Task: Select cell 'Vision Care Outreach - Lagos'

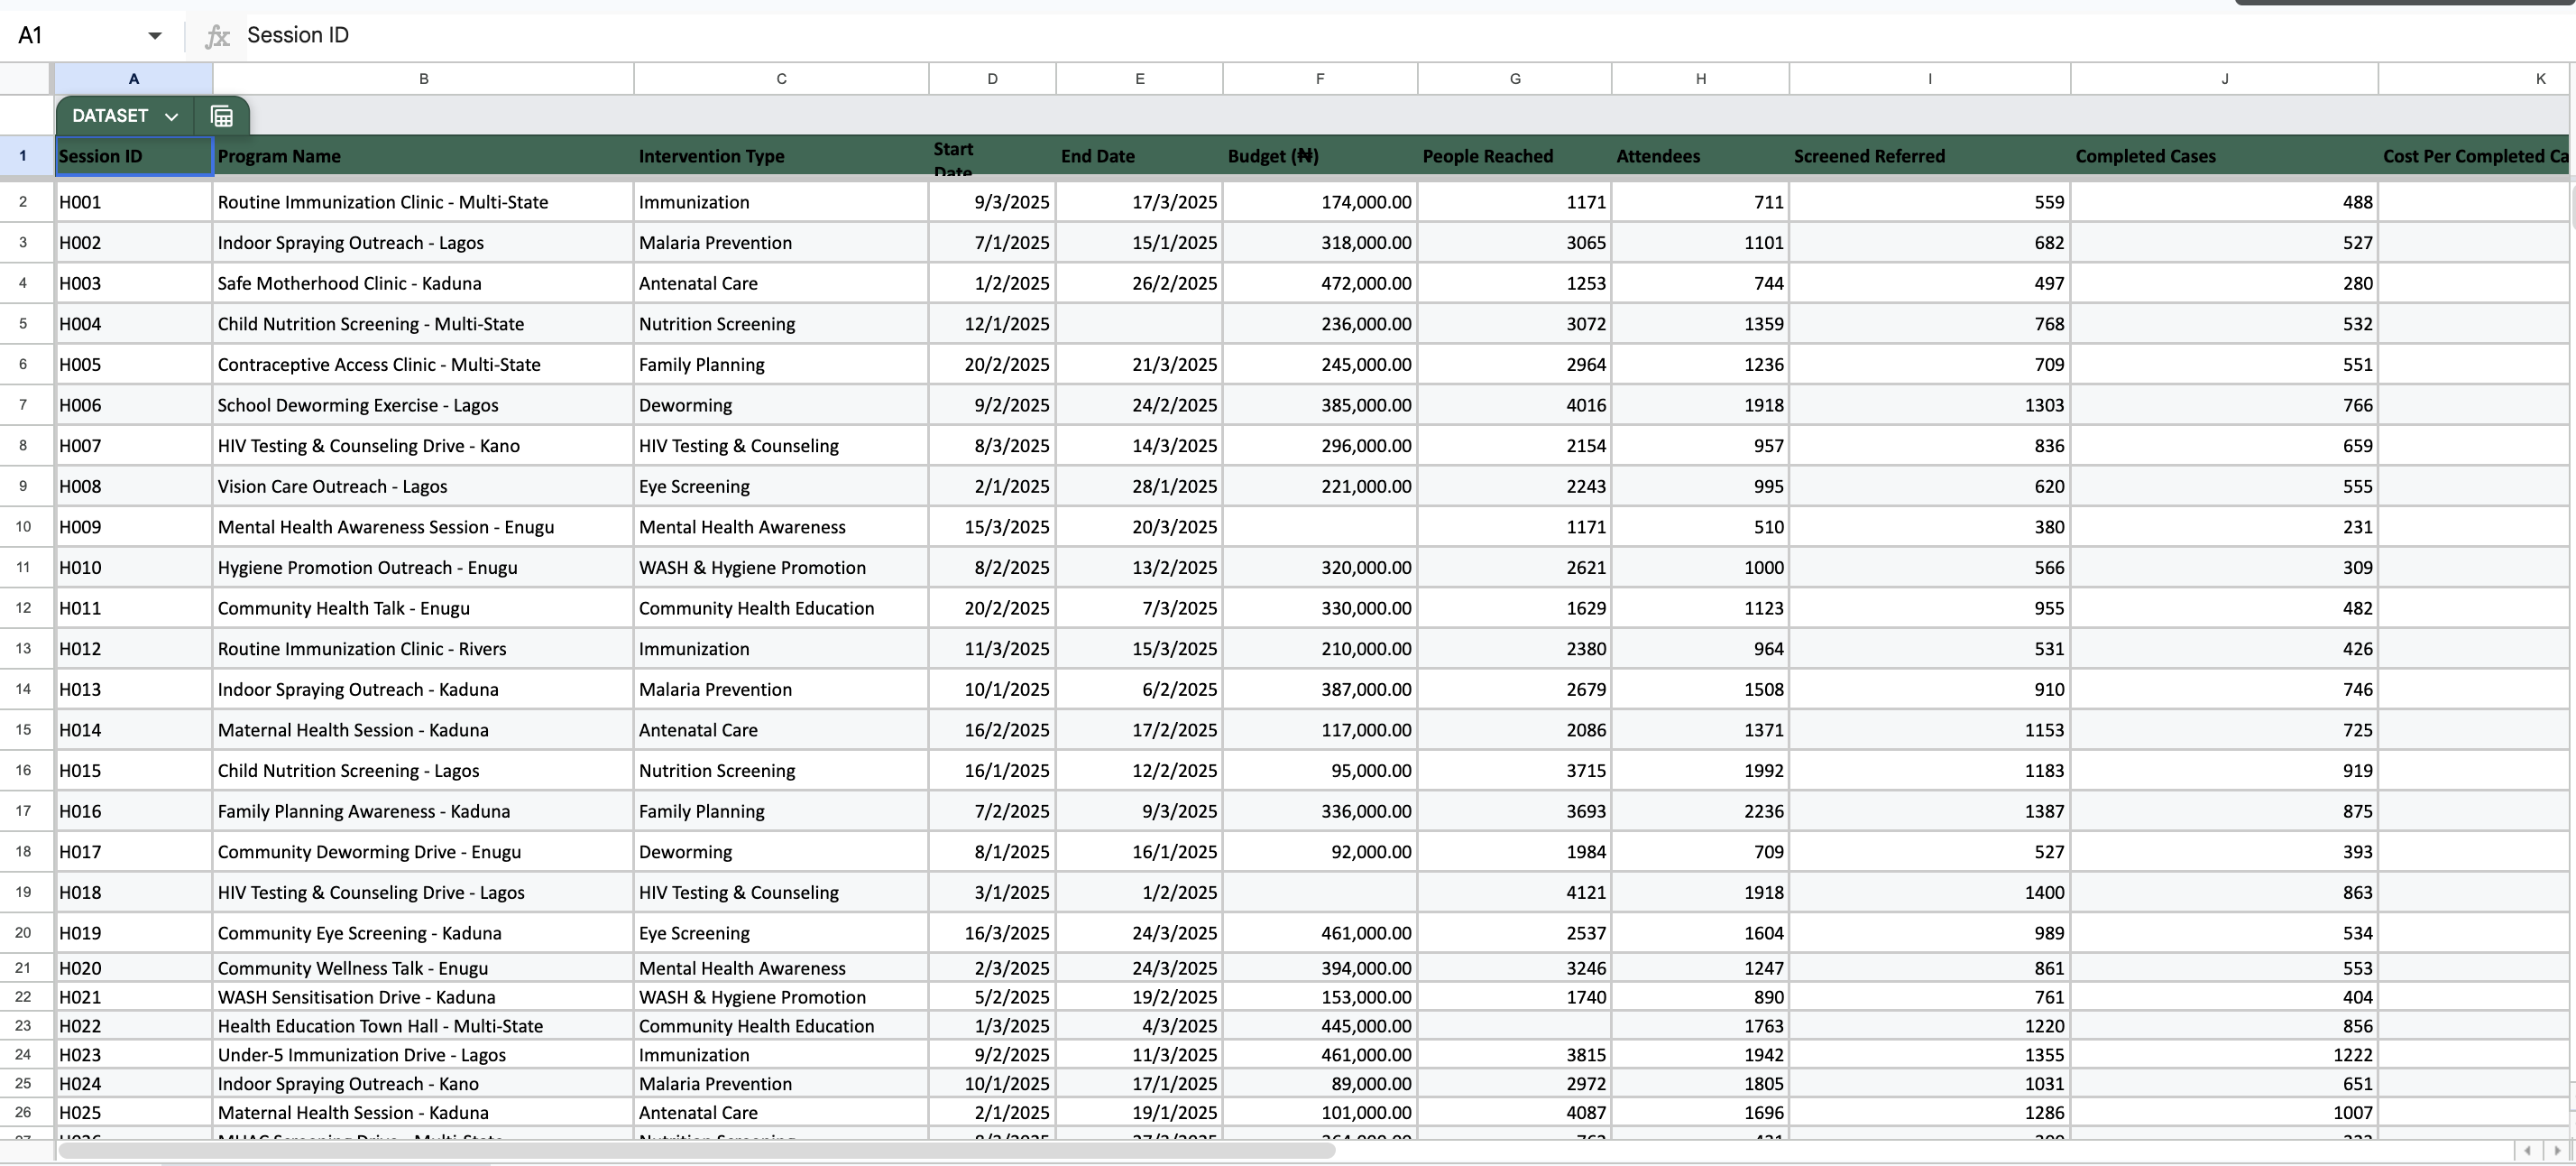Action: click(x=423, y=486)
